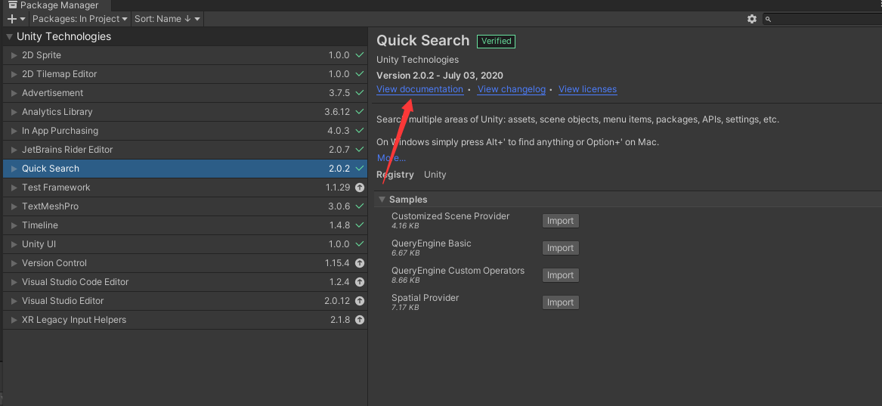Click update-available icon for Test Framework

360,188
